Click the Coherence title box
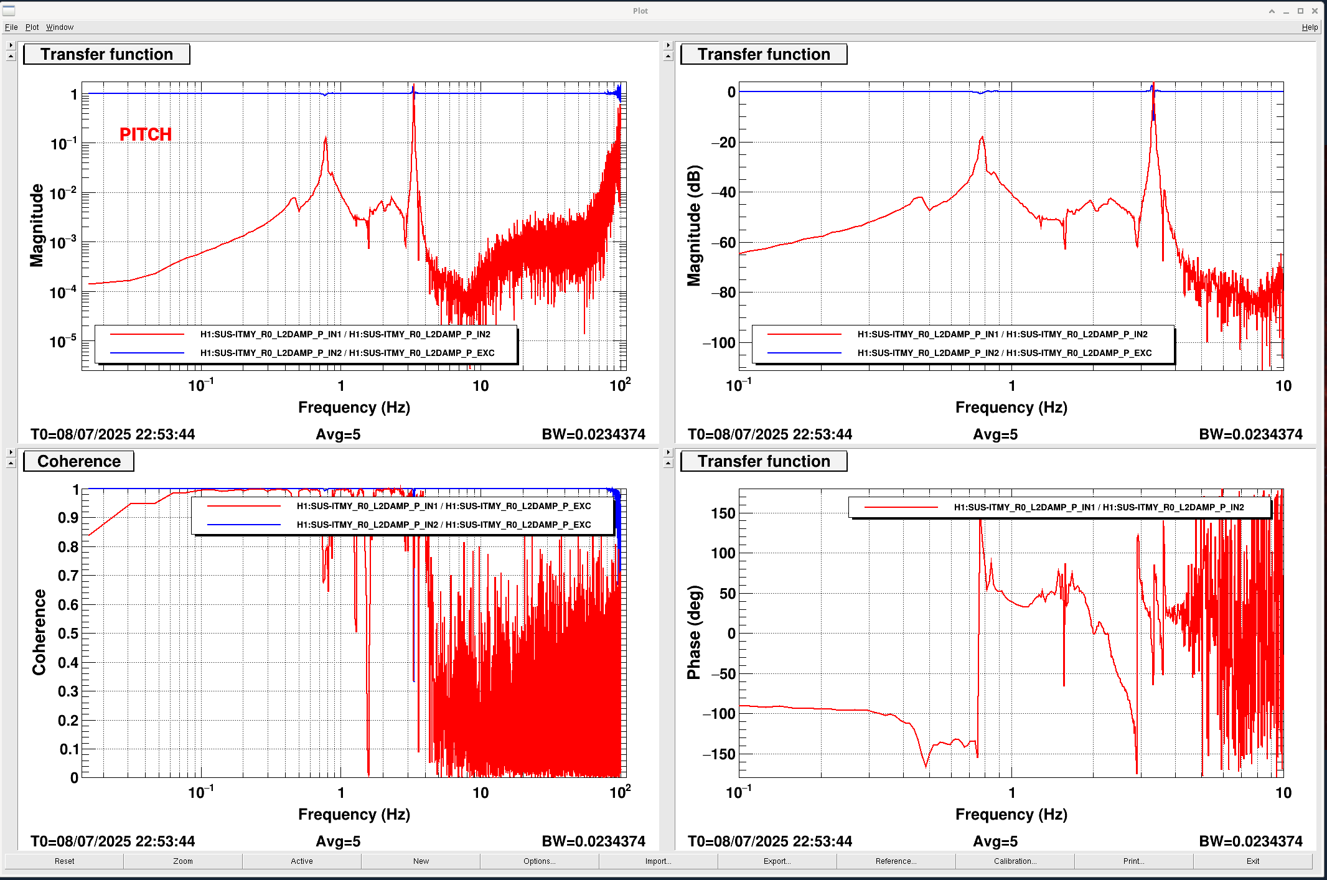This screenshot has height=880, width=1327. tap(79, 461)
